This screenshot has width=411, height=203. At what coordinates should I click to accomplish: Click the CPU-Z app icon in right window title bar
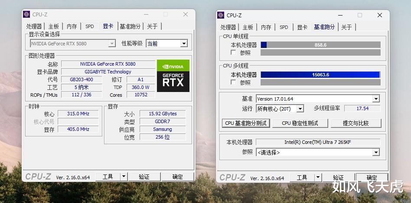coord(221,15)
